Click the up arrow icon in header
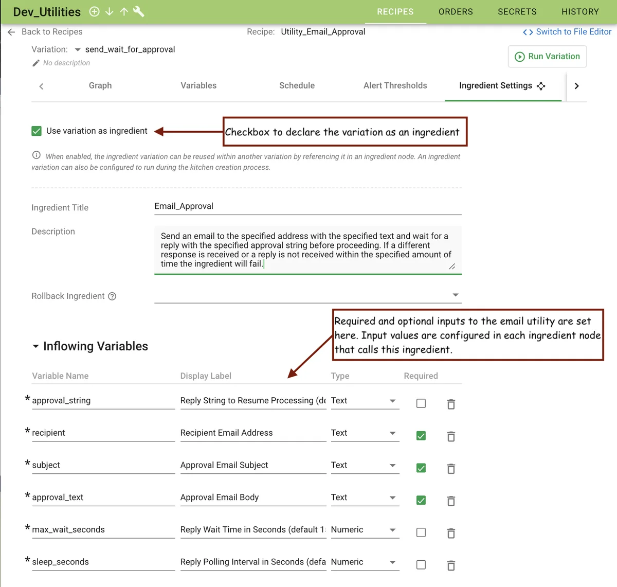 coord(124,12)
